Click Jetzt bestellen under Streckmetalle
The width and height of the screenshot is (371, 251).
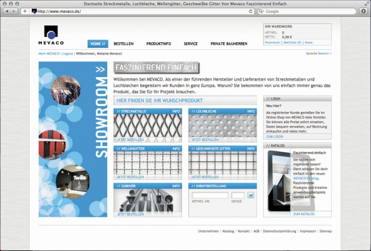130,140
